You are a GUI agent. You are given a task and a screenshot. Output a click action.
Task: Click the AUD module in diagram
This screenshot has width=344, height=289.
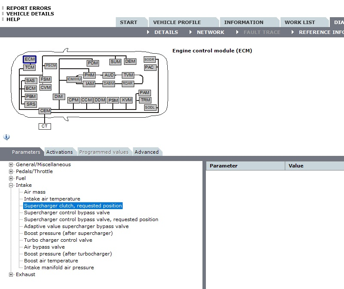[109, 75]
